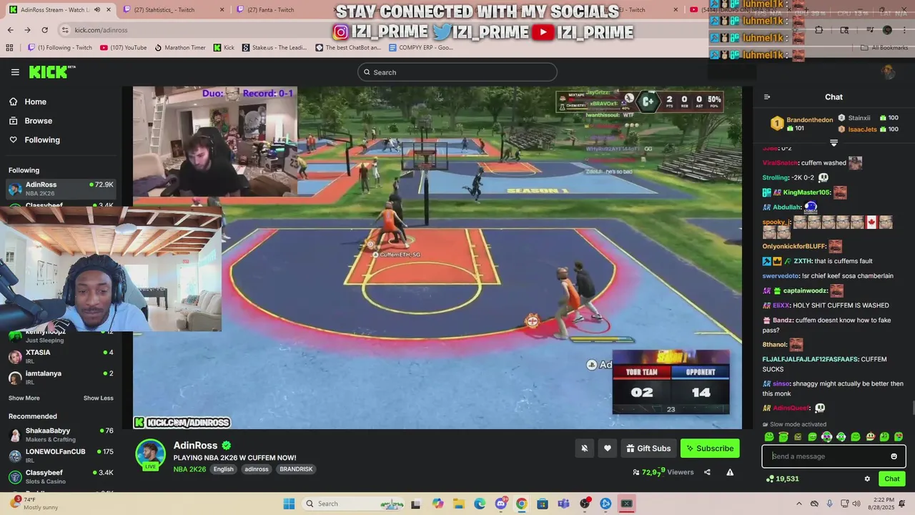The height and width of the screenshot is (515, 915).
Task: Open Stake.us bookmark
Action: click(x=274, y=48)
